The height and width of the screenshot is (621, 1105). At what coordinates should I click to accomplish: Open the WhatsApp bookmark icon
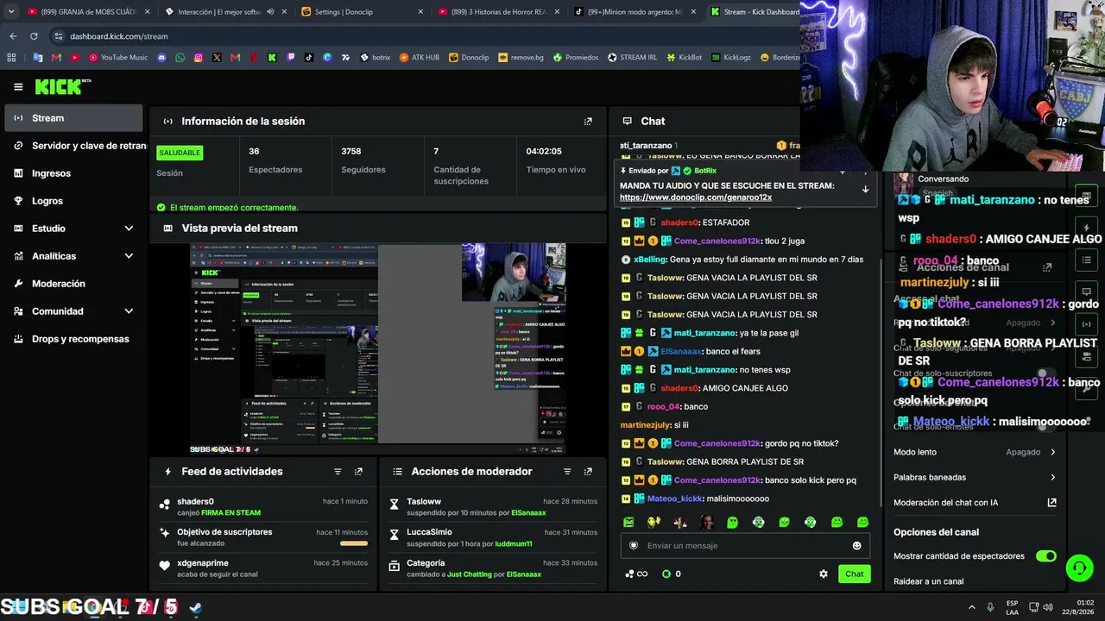[180, 58]
